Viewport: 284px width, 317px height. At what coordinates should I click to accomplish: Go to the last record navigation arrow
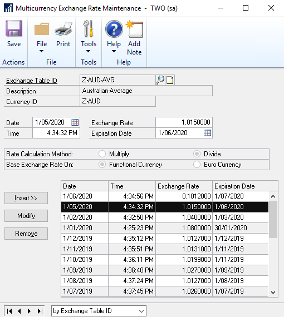tap(40, 311)
